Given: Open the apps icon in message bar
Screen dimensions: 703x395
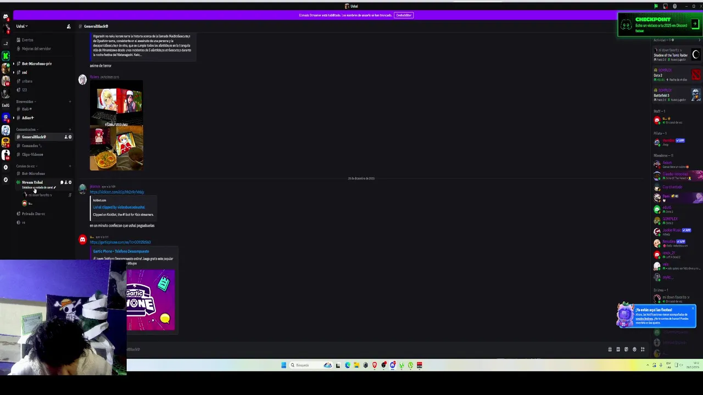Looking at the screenshot, I should tap(643, 349).
